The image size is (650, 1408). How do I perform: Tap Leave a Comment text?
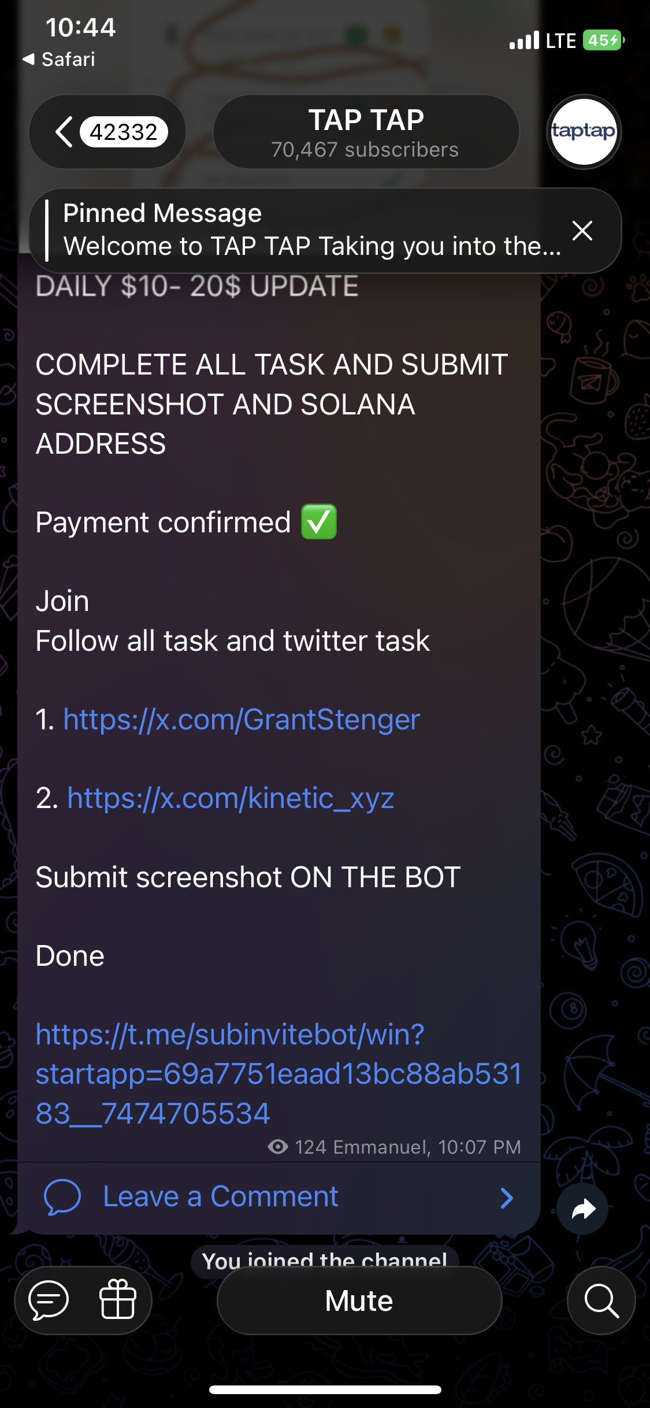pos(220,1196)
